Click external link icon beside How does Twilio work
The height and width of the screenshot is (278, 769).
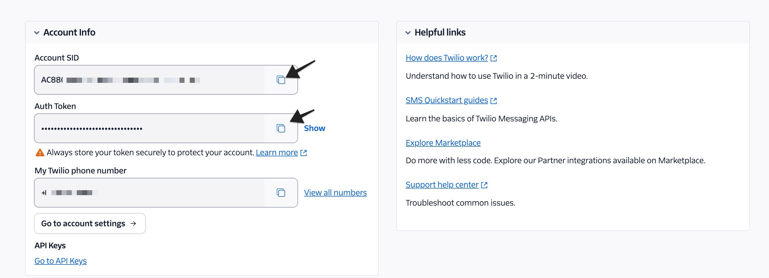click(x=493, y=58)
